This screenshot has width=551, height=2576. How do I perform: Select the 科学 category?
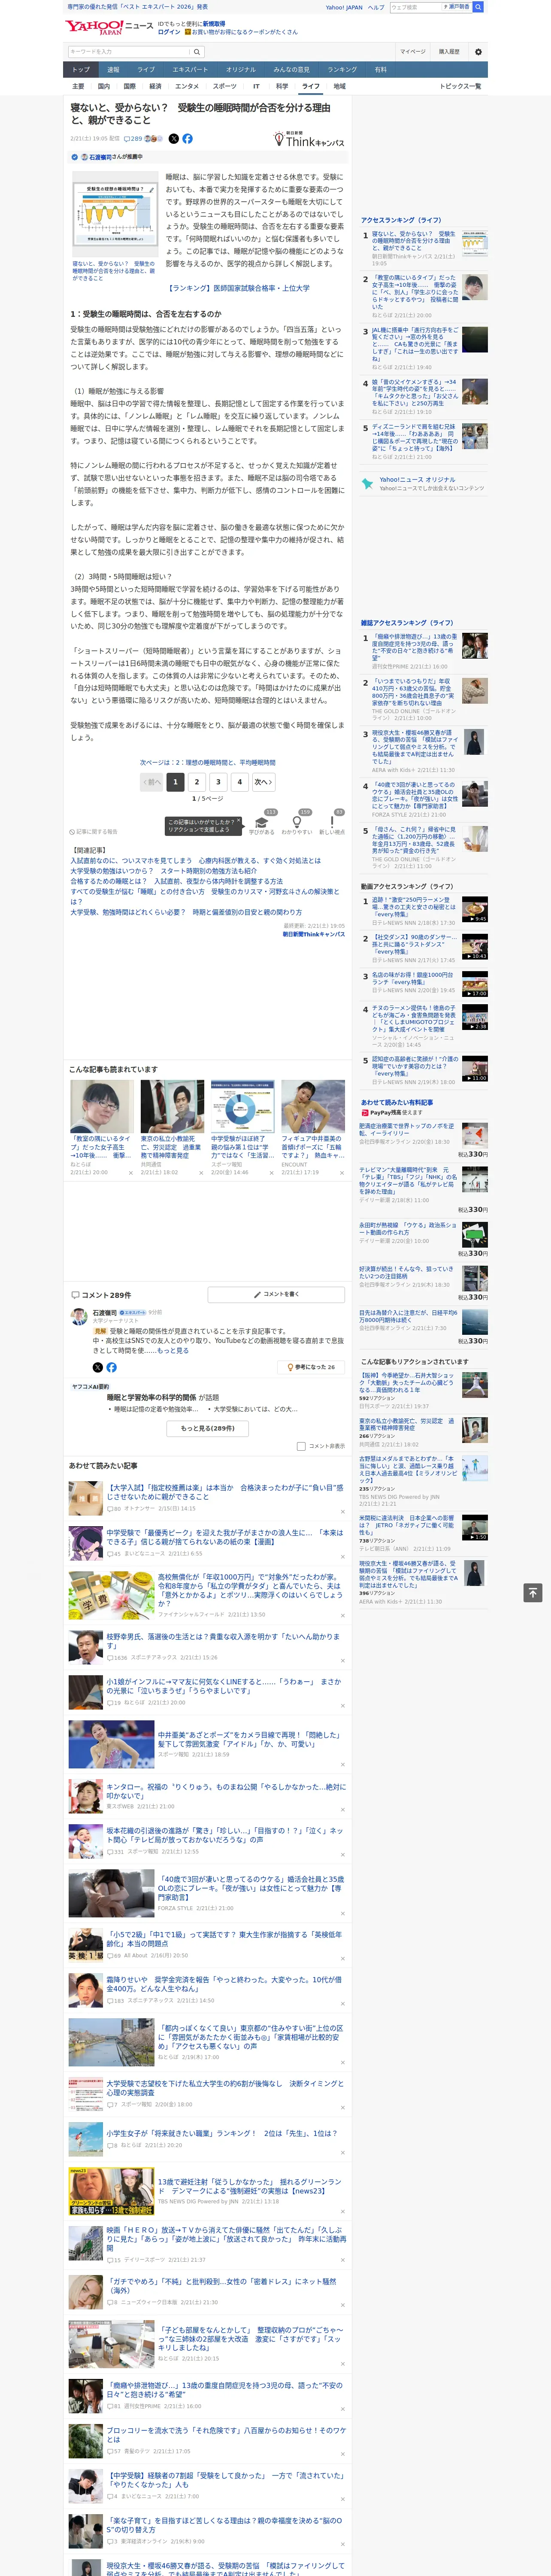click(282, 86)
